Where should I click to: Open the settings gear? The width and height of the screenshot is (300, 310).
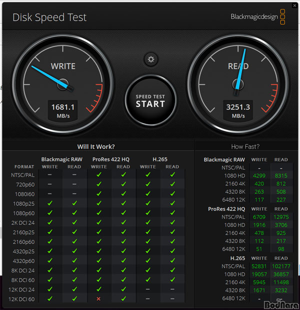point(151,59)
